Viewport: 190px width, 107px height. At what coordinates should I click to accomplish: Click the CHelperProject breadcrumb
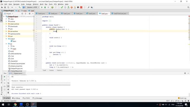[x=7, y=11]
